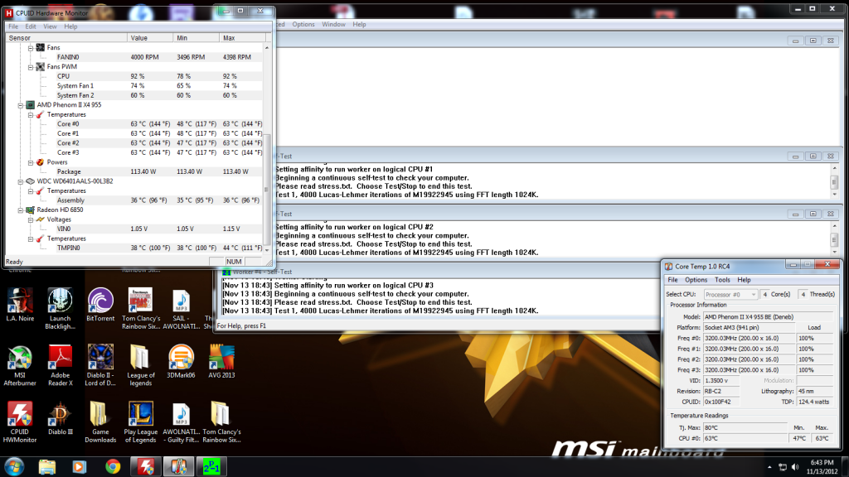Open MSI Afterburner desktop shortcut

[x=20, y=365]
